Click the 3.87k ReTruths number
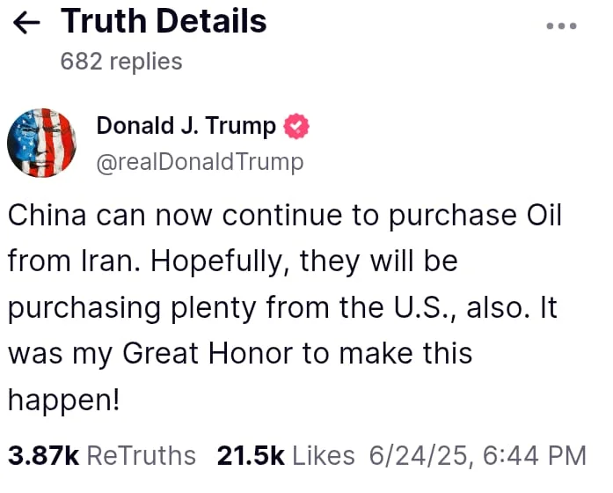The width and height of the screenshot is (613, 493). tap(44, 455)
